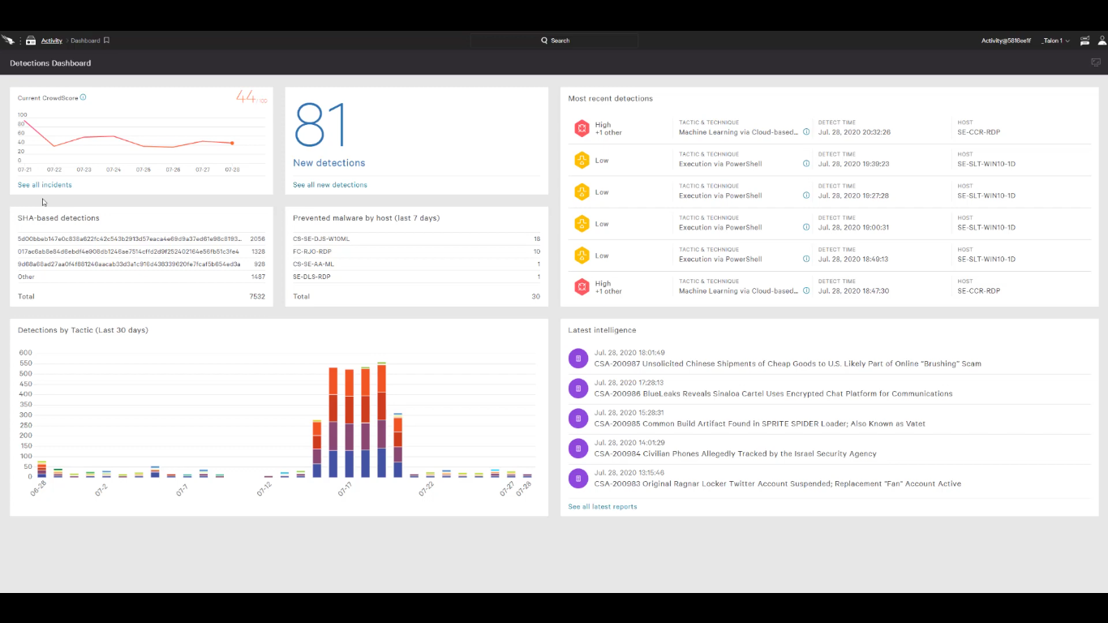
Task: Click Low severity icon for 19:00:31 detection
Action: 582,224
